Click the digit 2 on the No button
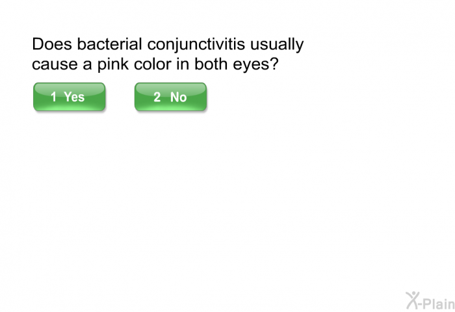 click(157, 97)
